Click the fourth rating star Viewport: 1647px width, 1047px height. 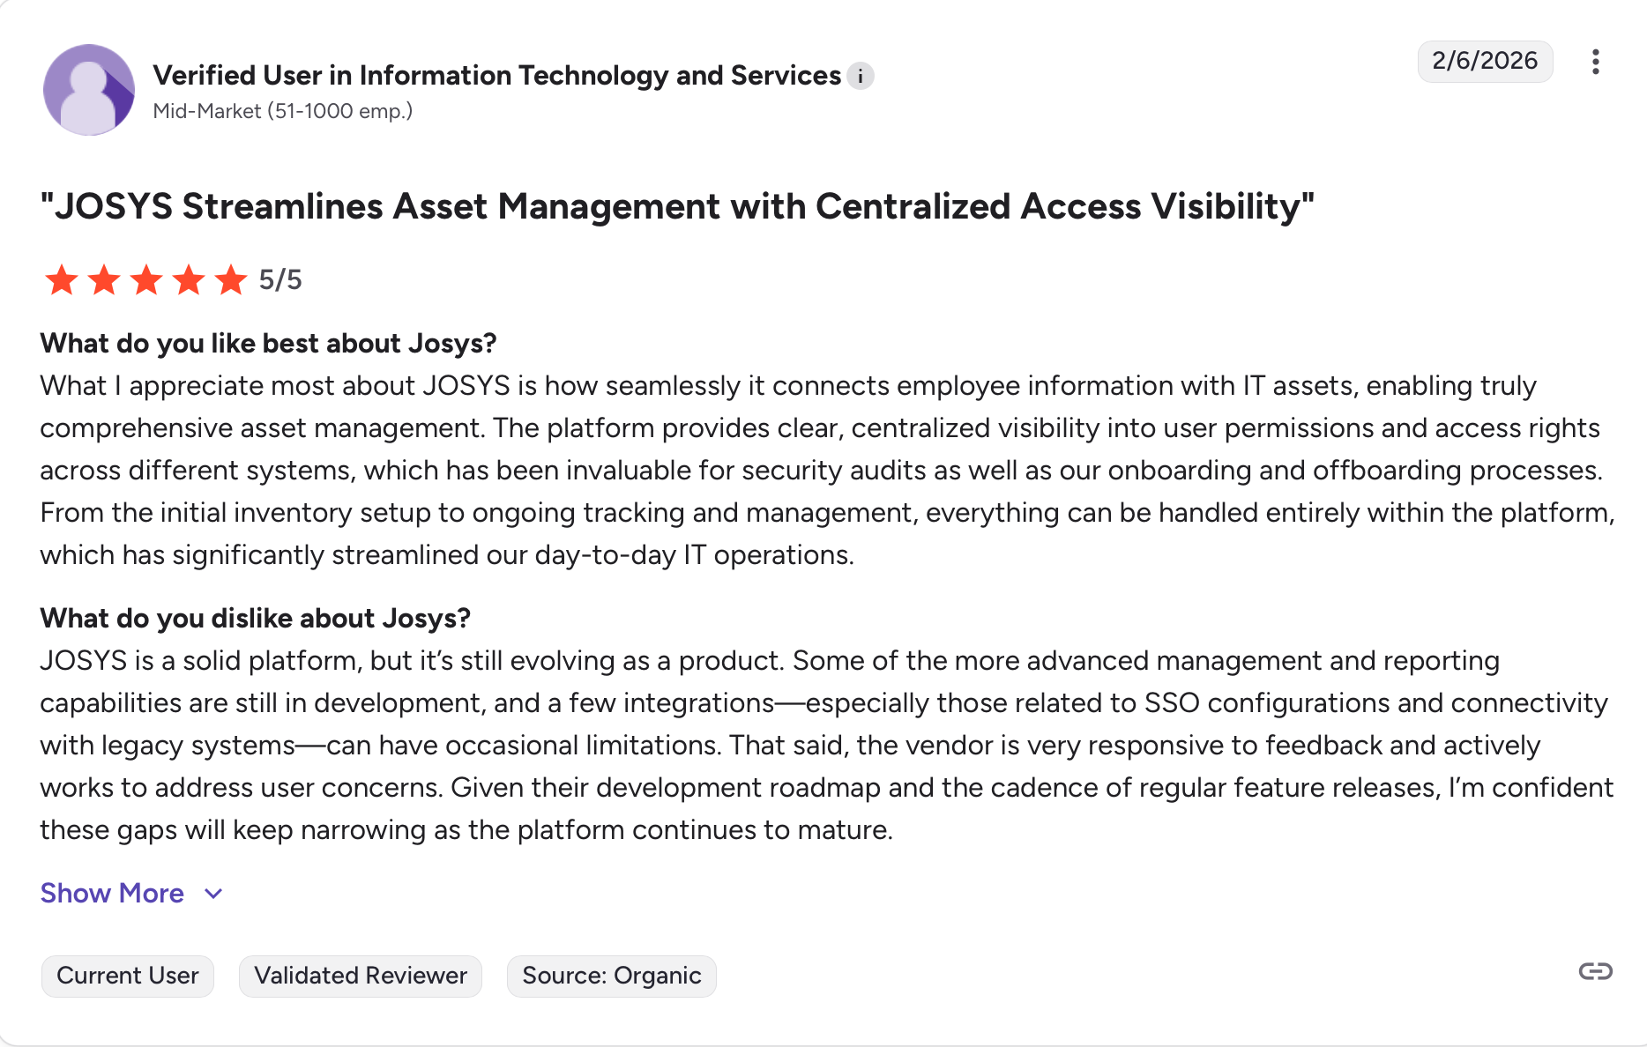189,280
